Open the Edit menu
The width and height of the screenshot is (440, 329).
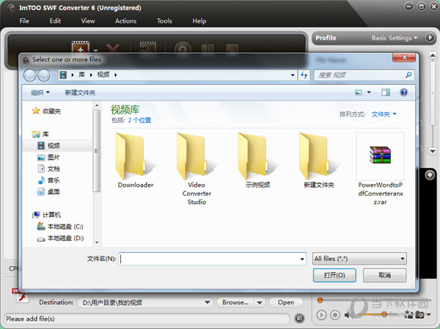(55, 21)
